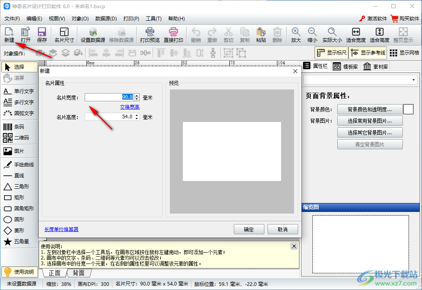The image size is (422, 290).
Task: Switch to the 正面 front side tab
Action: [x=55, y=273]
